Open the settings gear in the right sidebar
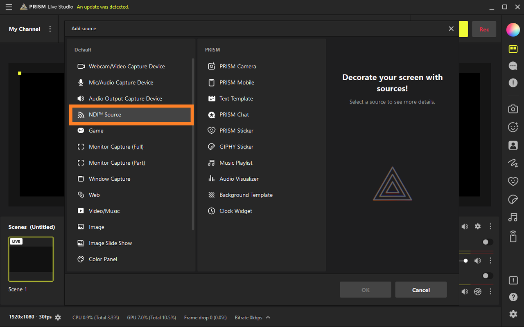The width and height of the screenshot is (524, 327). 513,314
